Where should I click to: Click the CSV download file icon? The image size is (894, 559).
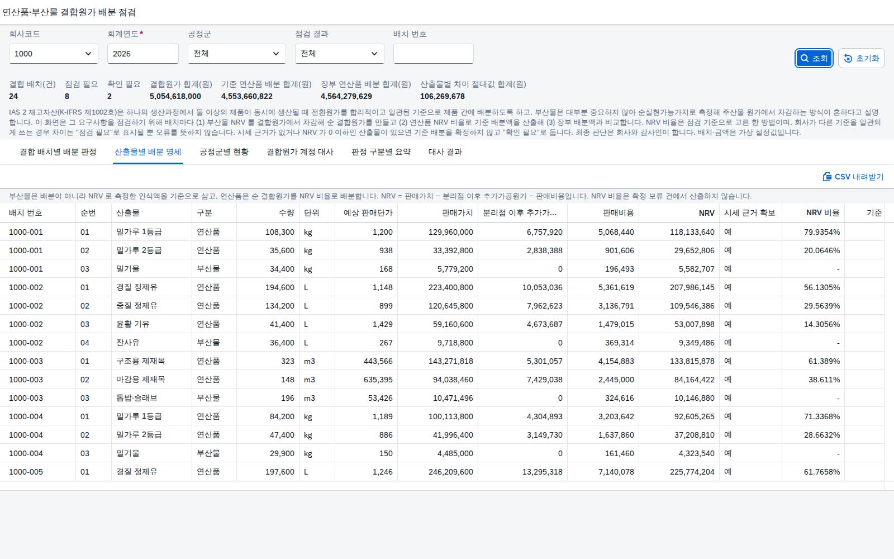click(827, 177)
